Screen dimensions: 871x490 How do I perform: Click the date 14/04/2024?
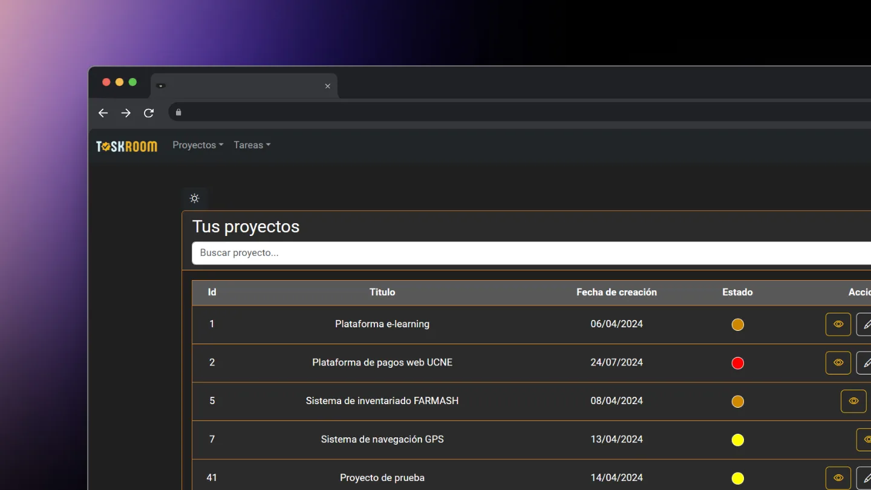pos(616,478)
